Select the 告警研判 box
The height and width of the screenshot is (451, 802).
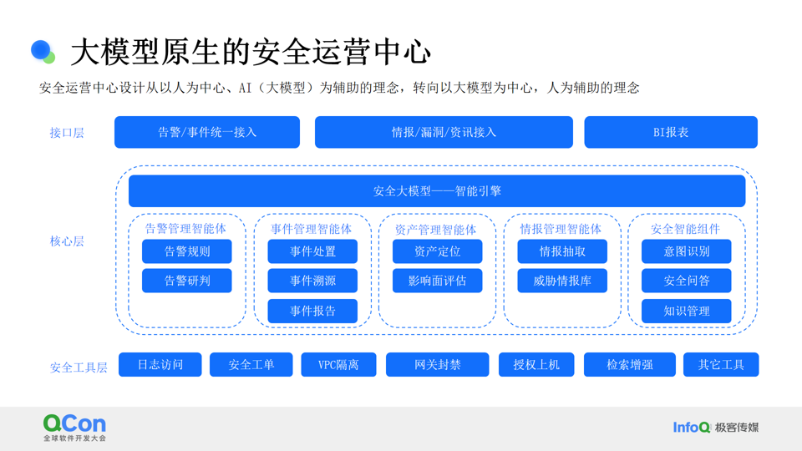(x=186, y=281)
